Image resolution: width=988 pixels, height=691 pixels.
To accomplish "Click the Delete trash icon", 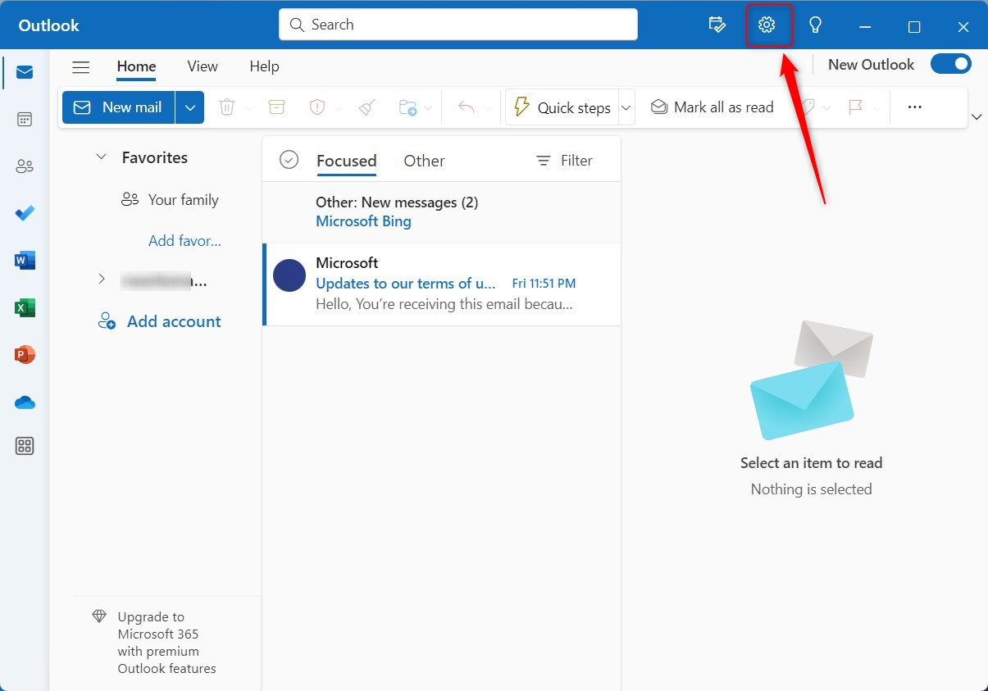I will (x=227, y=107).
